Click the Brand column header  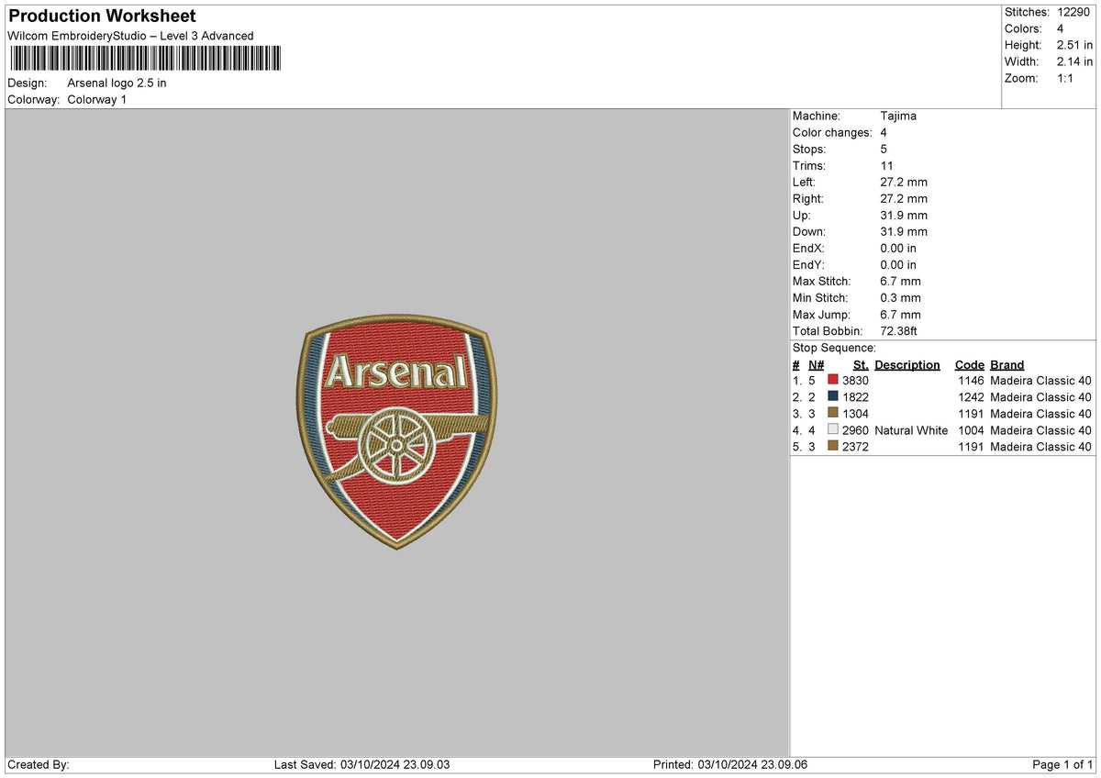(x=1006, y=364)
